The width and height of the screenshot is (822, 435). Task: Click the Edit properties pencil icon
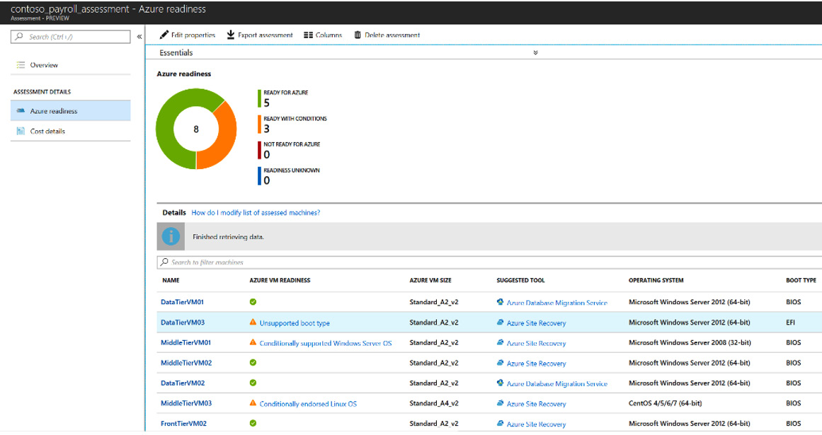[164, 35]
